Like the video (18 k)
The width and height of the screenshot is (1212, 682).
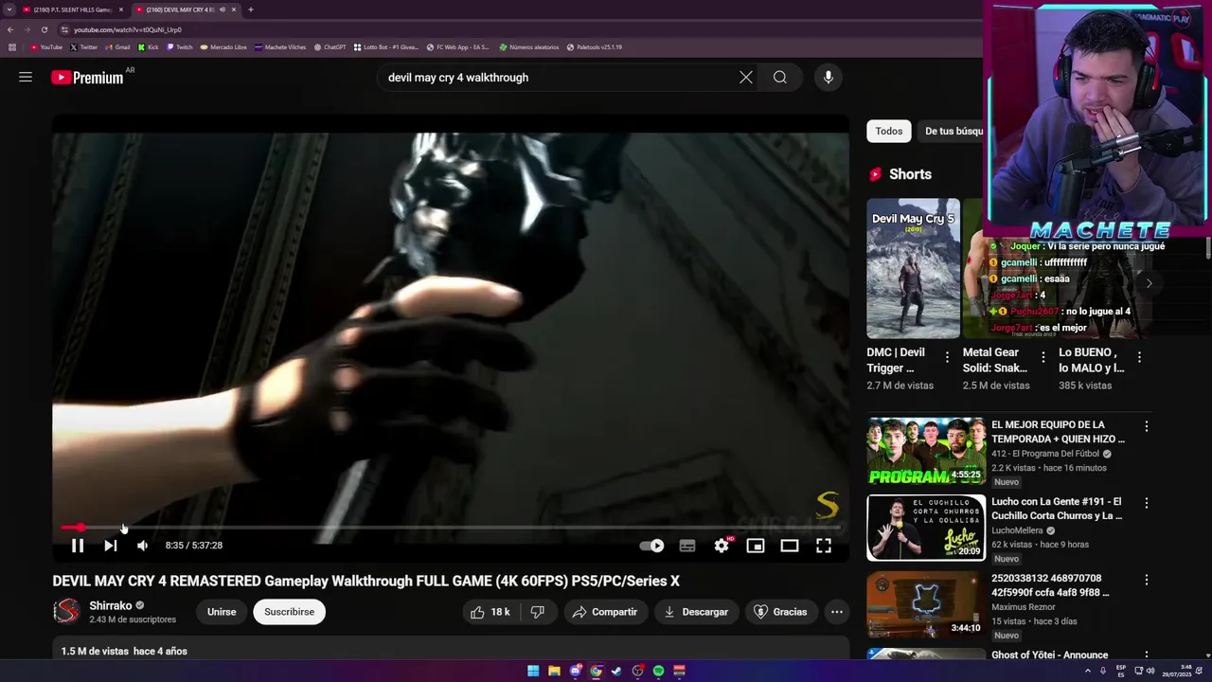490,612
